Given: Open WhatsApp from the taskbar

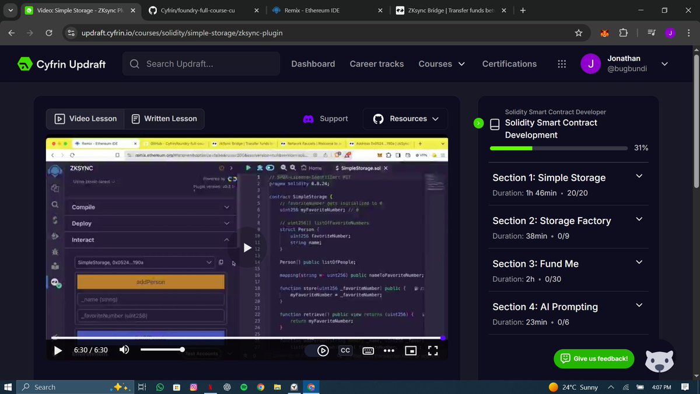Looking at the screenshot, I should [160, 387].
